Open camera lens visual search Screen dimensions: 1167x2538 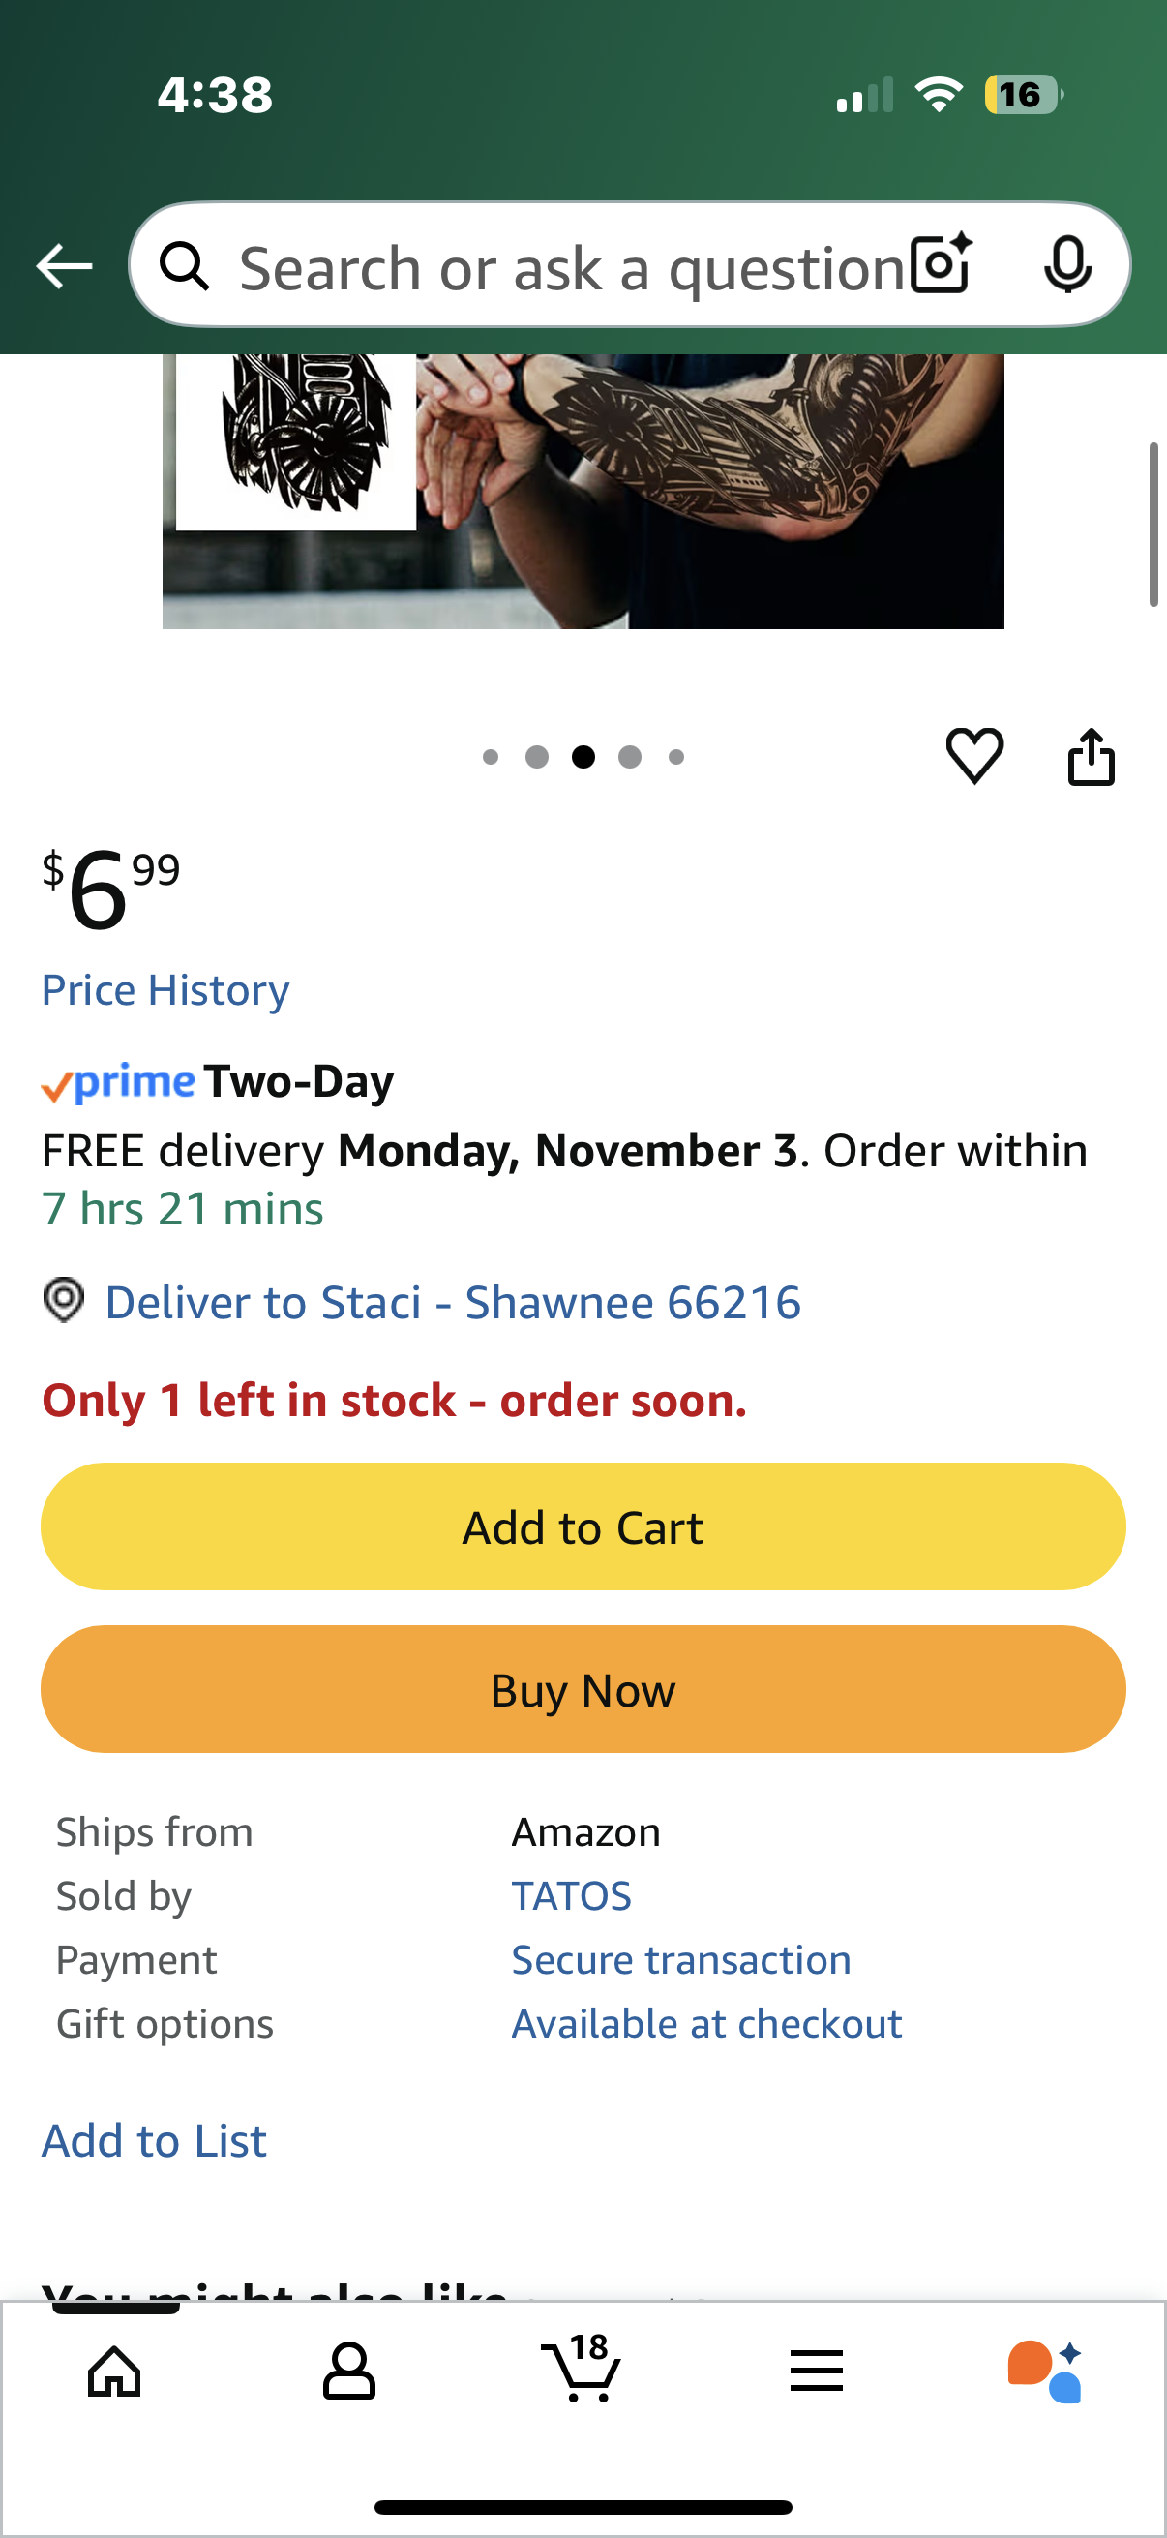(941, 265)
